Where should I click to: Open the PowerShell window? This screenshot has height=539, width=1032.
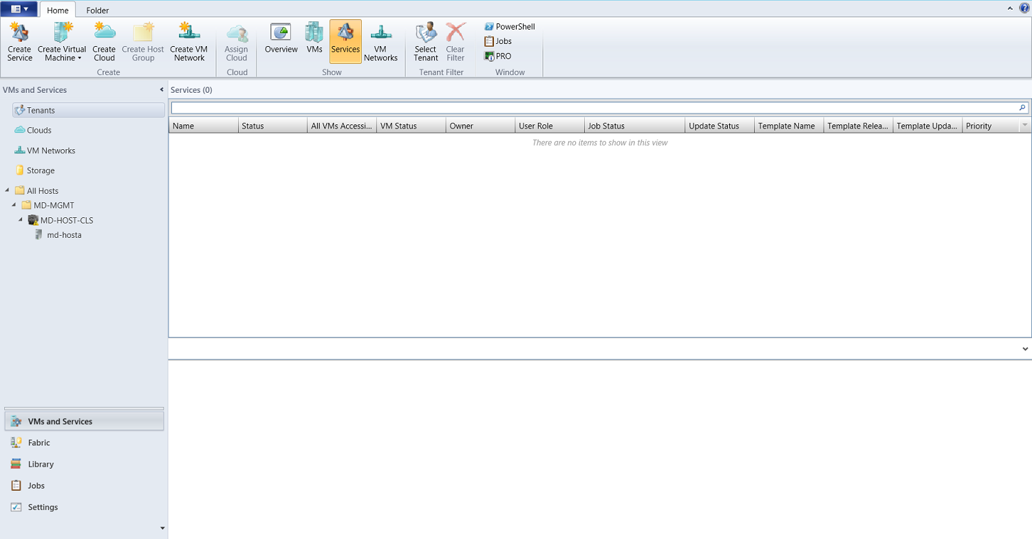509,26
